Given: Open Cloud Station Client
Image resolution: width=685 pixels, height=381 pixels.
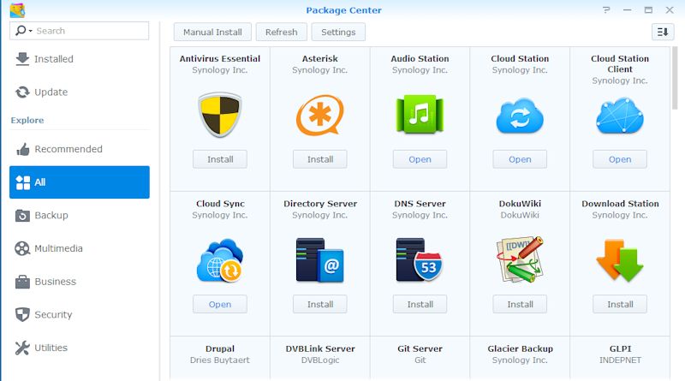Looking at the screenshot, I should pyautogui.click(x=620, y=159).
